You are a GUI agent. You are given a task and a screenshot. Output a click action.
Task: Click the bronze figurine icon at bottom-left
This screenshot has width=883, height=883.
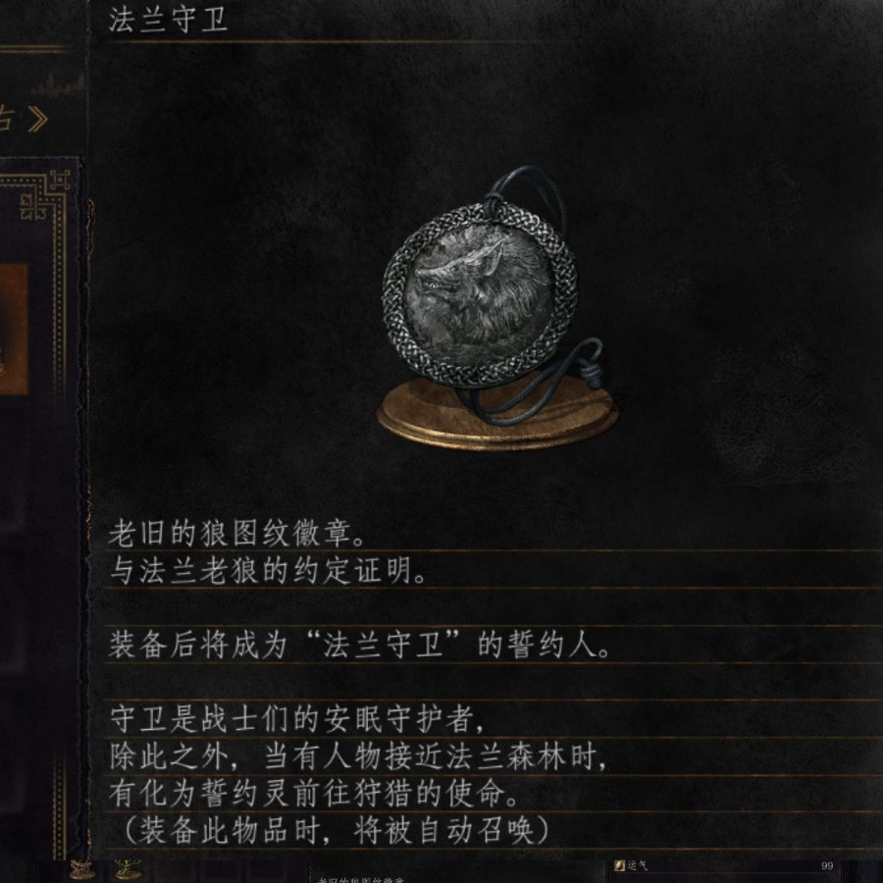point(82,868)
